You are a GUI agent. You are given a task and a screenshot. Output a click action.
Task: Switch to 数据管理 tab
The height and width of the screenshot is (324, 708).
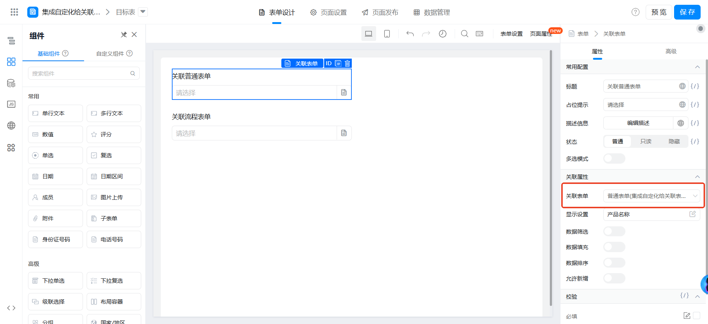tap(431, 13)
